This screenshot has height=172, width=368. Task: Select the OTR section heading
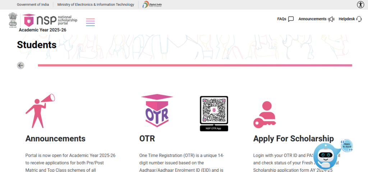tap(147, 139)
